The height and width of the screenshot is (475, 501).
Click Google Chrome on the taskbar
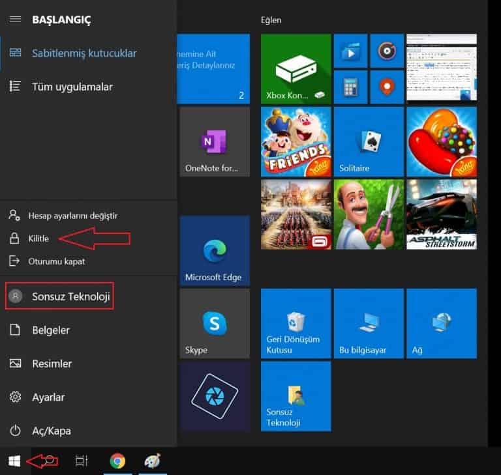(x=117, y=461)
